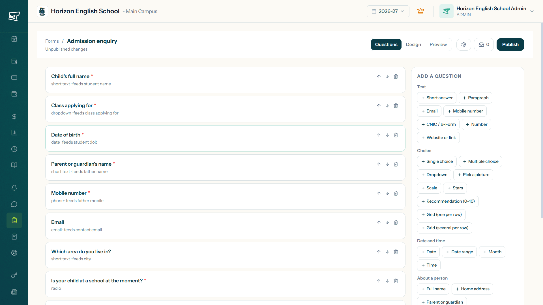Open the bell notifications sidebar icon
The width and height of the screenshot is (543, 305).
14,188
